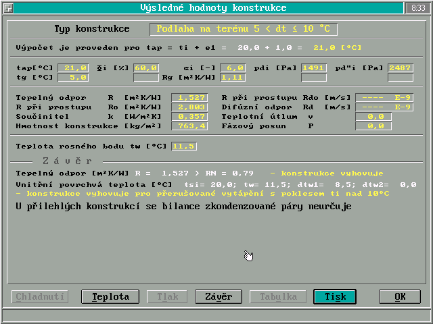Select the Typ konstrukce field
The image size is (433, 324).
click(243, 30)
